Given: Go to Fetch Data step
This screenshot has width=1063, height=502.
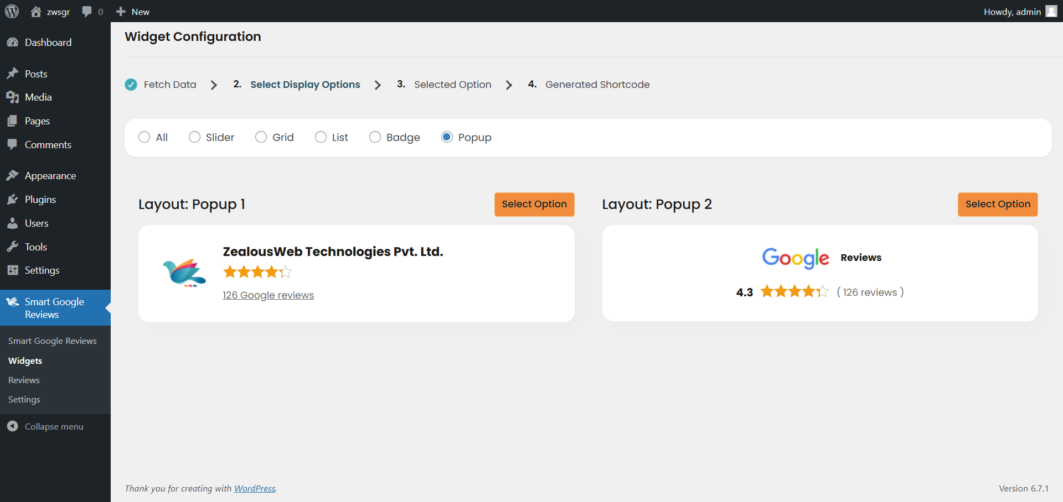Looking at the screenshot, I should [x=170, y=85].
